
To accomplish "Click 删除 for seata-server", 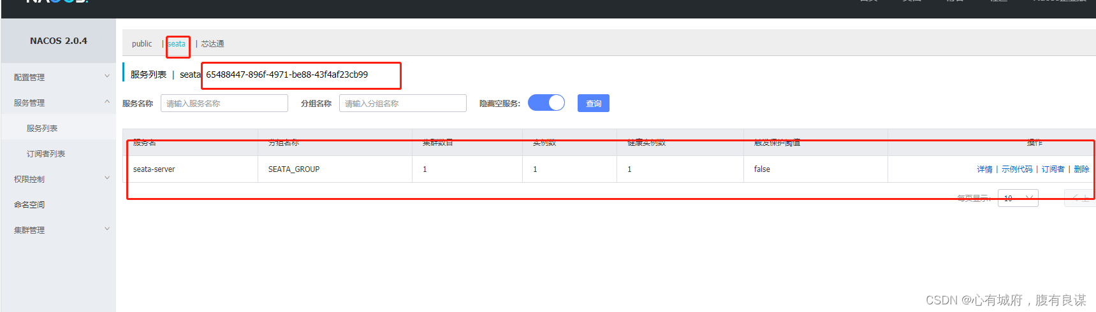I will [x=1081, y=169].
